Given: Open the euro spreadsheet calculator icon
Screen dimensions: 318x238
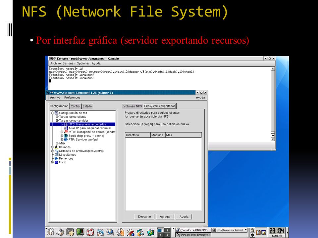Looking at the screenshot, I should [x=140, y=232].
